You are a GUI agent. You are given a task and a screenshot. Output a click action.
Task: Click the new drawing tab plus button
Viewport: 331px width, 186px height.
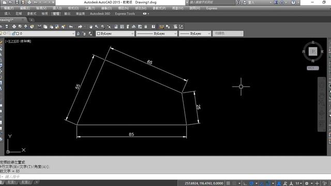point(32,20)
